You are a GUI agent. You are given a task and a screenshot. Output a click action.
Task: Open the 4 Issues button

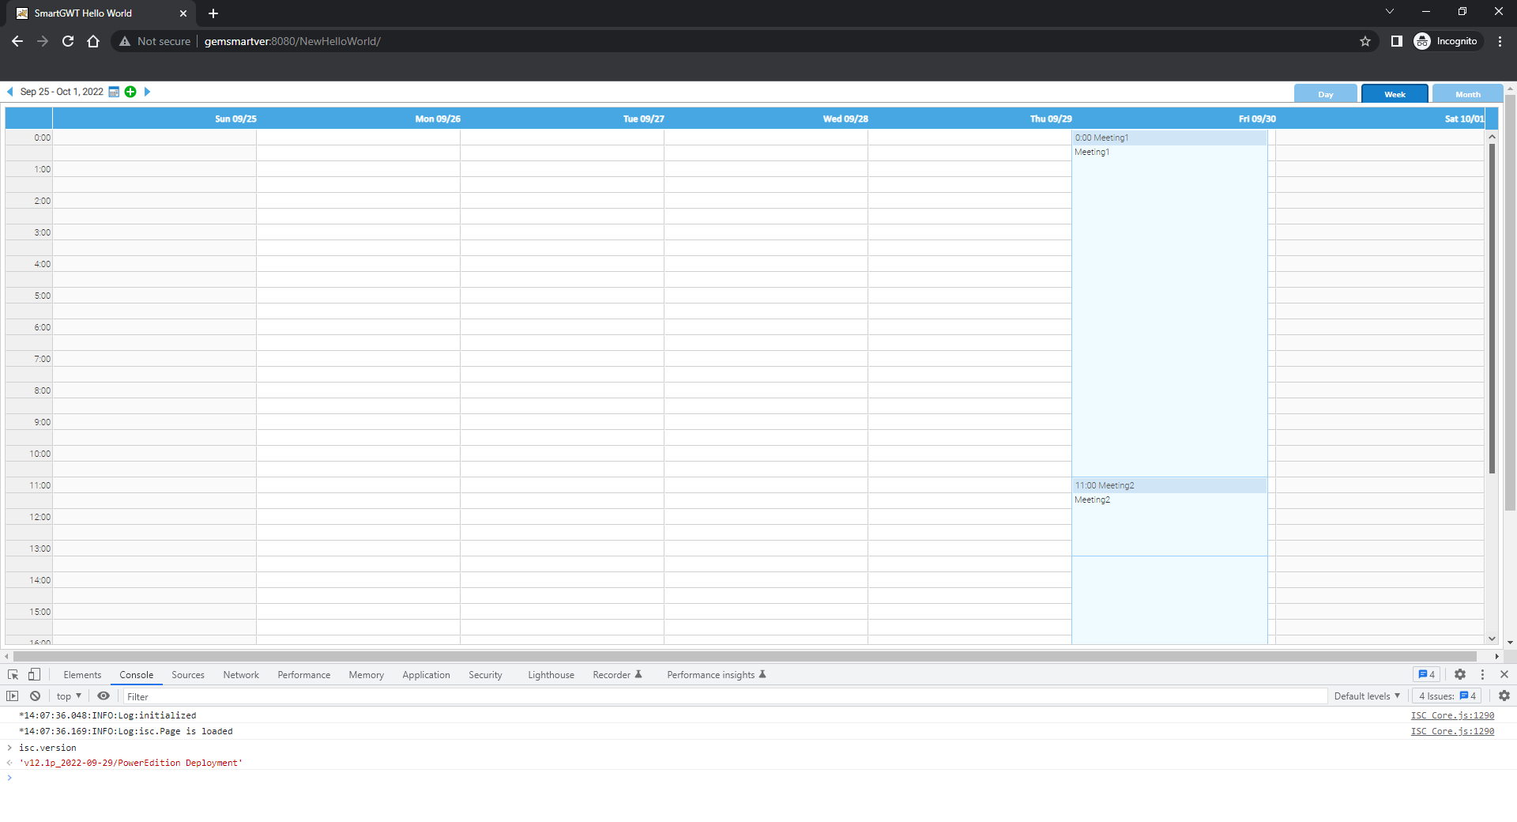[x=1447, y=696]
